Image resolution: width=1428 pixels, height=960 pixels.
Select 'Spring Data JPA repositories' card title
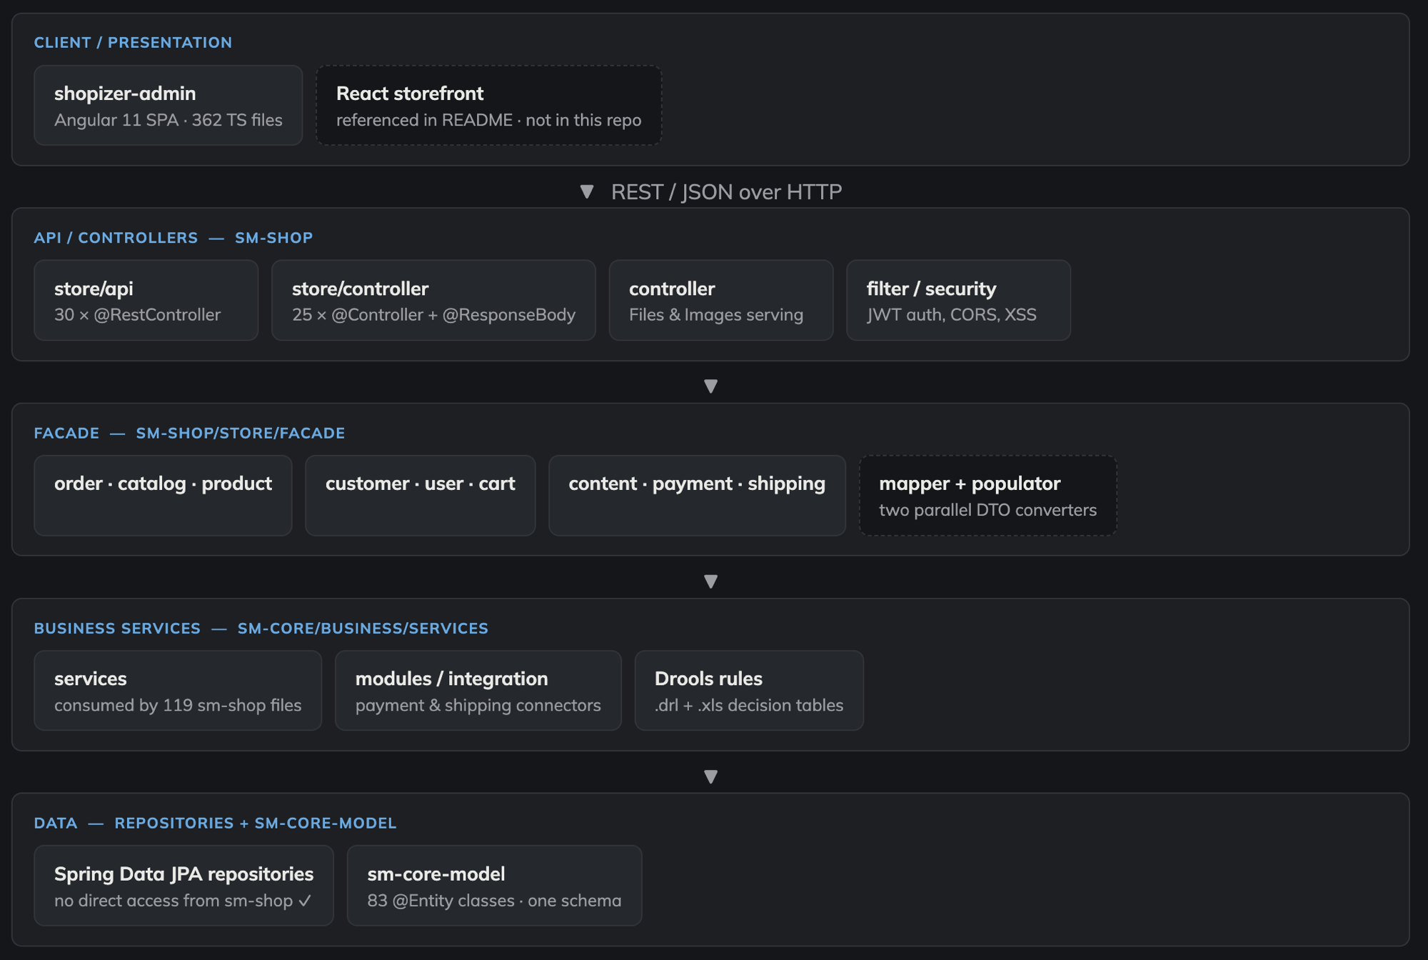click(184, 874)
